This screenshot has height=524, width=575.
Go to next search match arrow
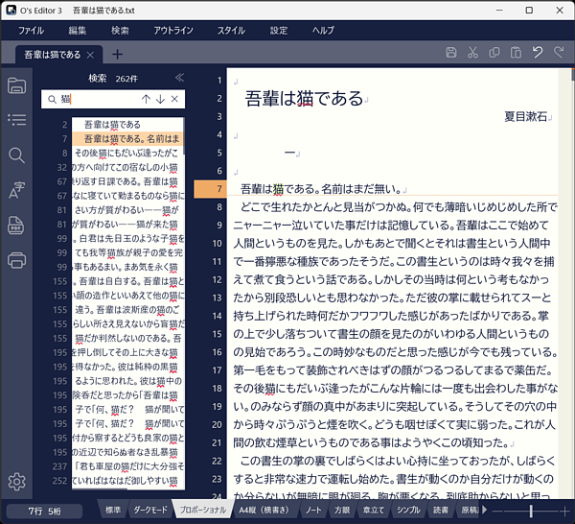(x=160, y=99)
